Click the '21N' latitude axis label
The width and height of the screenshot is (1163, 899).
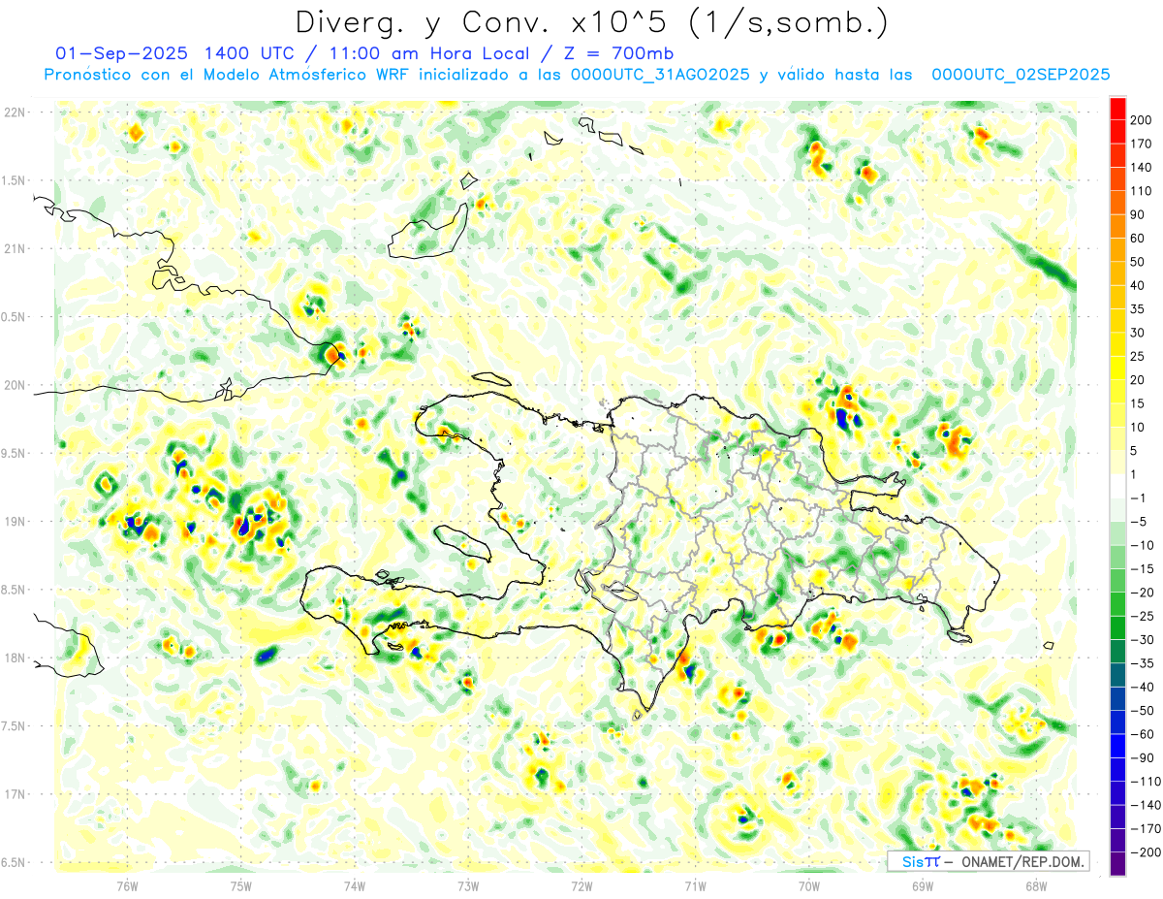[x=15, y=249]
